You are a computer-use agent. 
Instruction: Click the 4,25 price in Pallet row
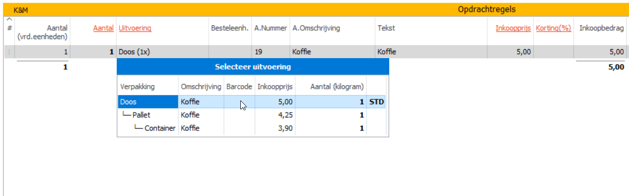286,115
